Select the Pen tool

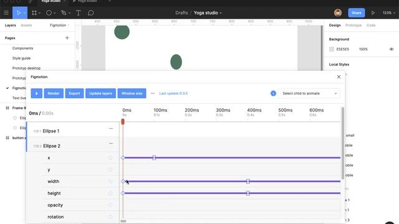[64, 12]
